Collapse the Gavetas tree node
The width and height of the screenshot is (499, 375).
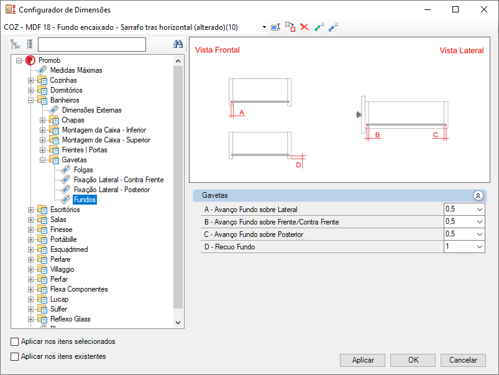point(42,160)
